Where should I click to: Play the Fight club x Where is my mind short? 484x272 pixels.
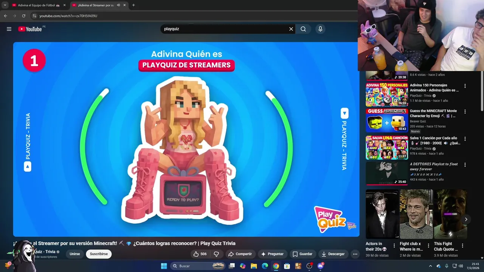click(x=416, y=214)
